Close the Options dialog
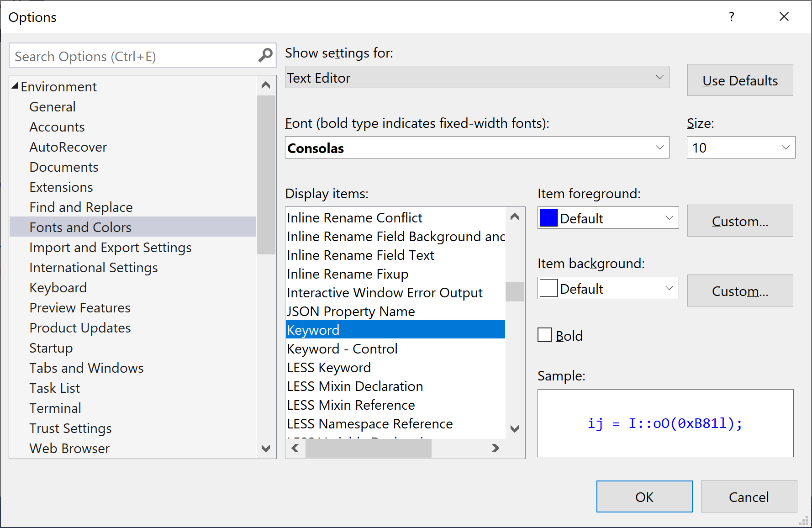This screenshot has width=812, height=528. (x=784, y=17)
